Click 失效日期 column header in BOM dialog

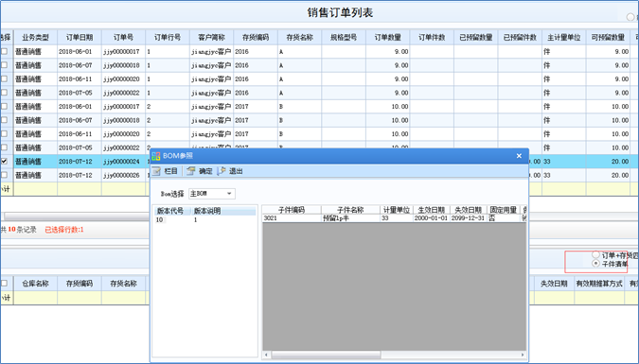(469, 210)
